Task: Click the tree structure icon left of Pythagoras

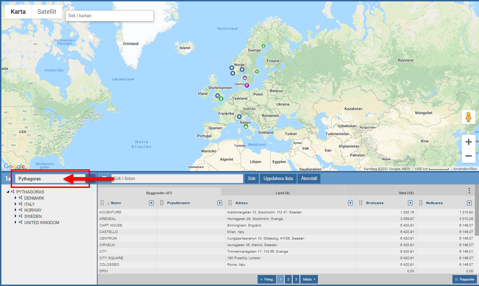Action: click(x=8, y=179)
